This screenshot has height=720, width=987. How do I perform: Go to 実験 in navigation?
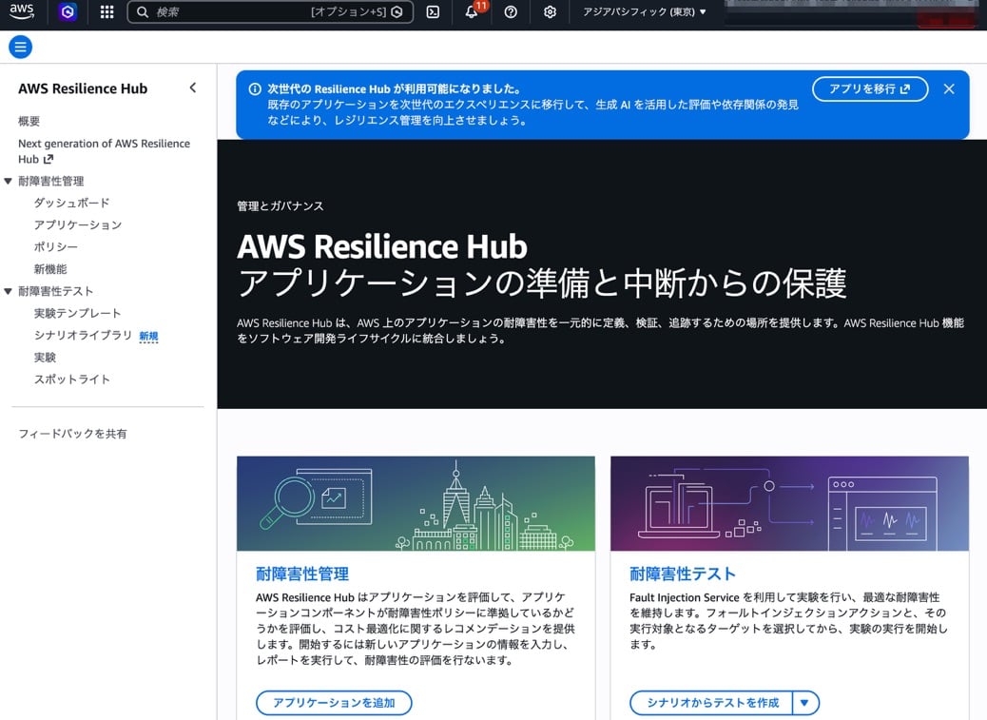pyautogui.click(x=45, y=357)
